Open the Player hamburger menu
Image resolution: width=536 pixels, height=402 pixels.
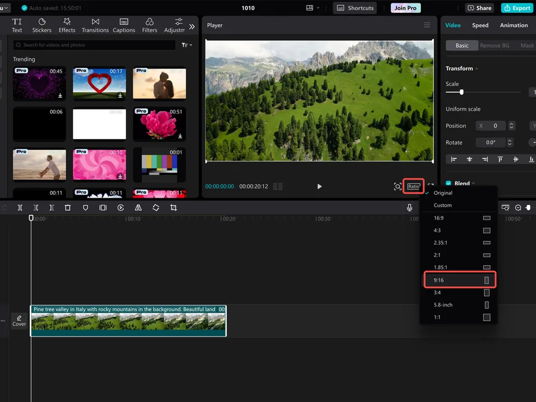[x=427, y=25]
